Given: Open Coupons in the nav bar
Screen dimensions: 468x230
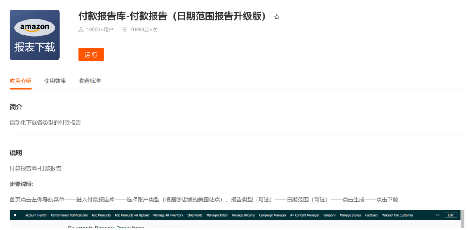Looking at the screenshot, I should click(x=329, y=215).
